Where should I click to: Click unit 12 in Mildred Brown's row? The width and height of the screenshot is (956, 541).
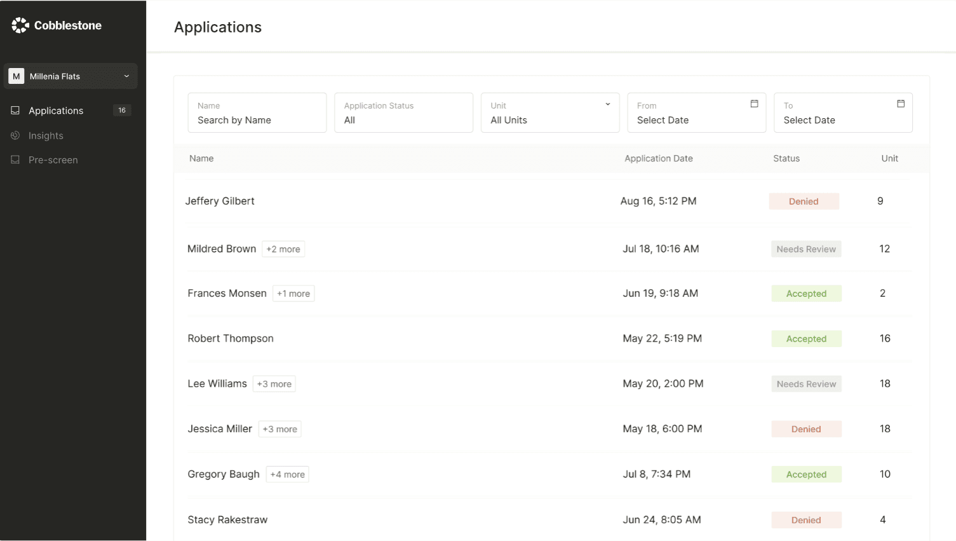coord(885,249)
